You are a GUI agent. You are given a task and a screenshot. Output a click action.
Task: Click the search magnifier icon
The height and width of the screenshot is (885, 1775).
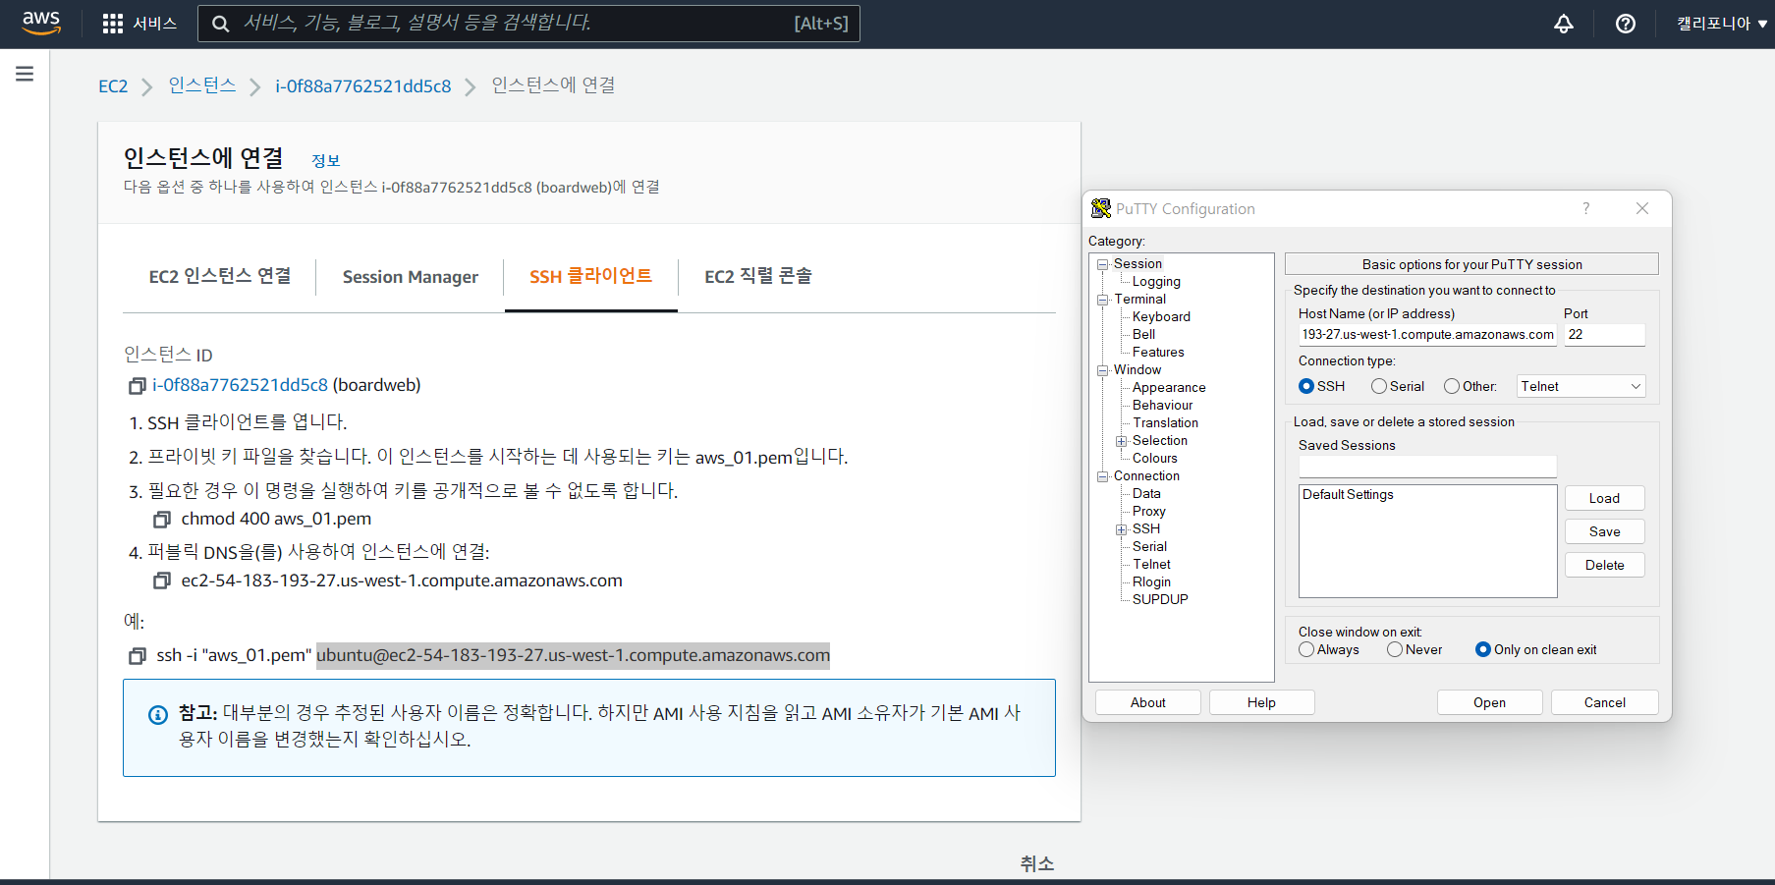pyautogui.click(x=221, y=24)
